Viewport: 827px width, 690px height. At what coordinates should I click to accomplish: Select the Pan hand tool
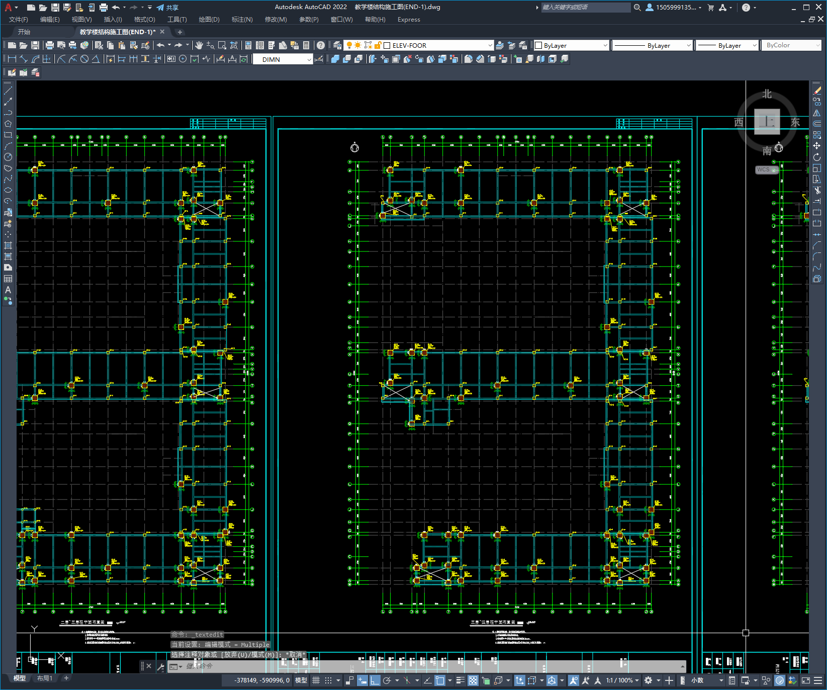(199, 45)
